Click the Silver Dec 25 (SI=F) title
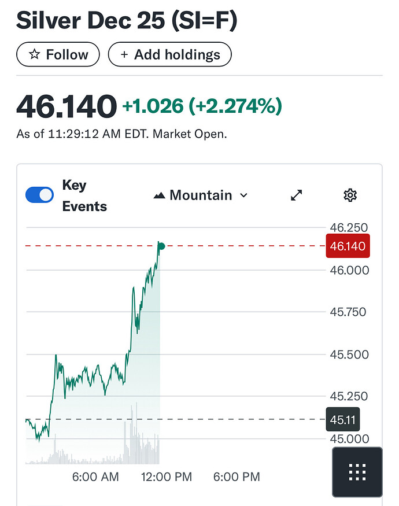399x506 pixels. 127,21
